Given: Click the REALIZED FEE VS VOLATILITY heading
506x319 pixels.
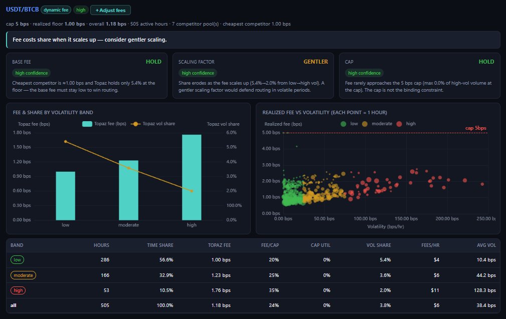Looking at the screenshot, I should (324, 113).
